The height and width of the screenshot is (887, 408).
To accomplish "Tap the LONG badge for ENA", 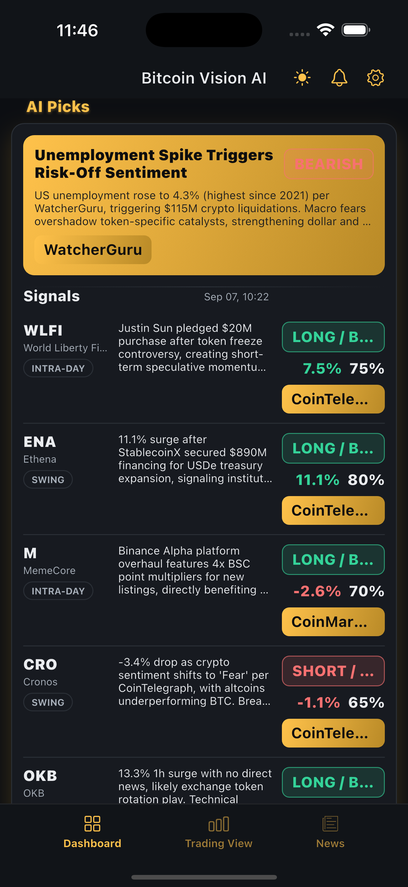I will [x=333, y=448].
